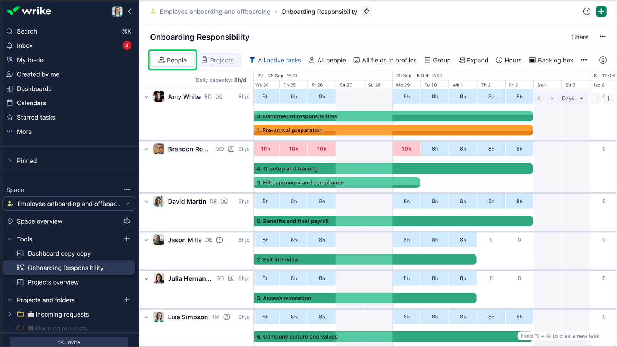The image size is (617, 347).
Task: Open the view three-dot menu beside Share
Action: [603, 37]
